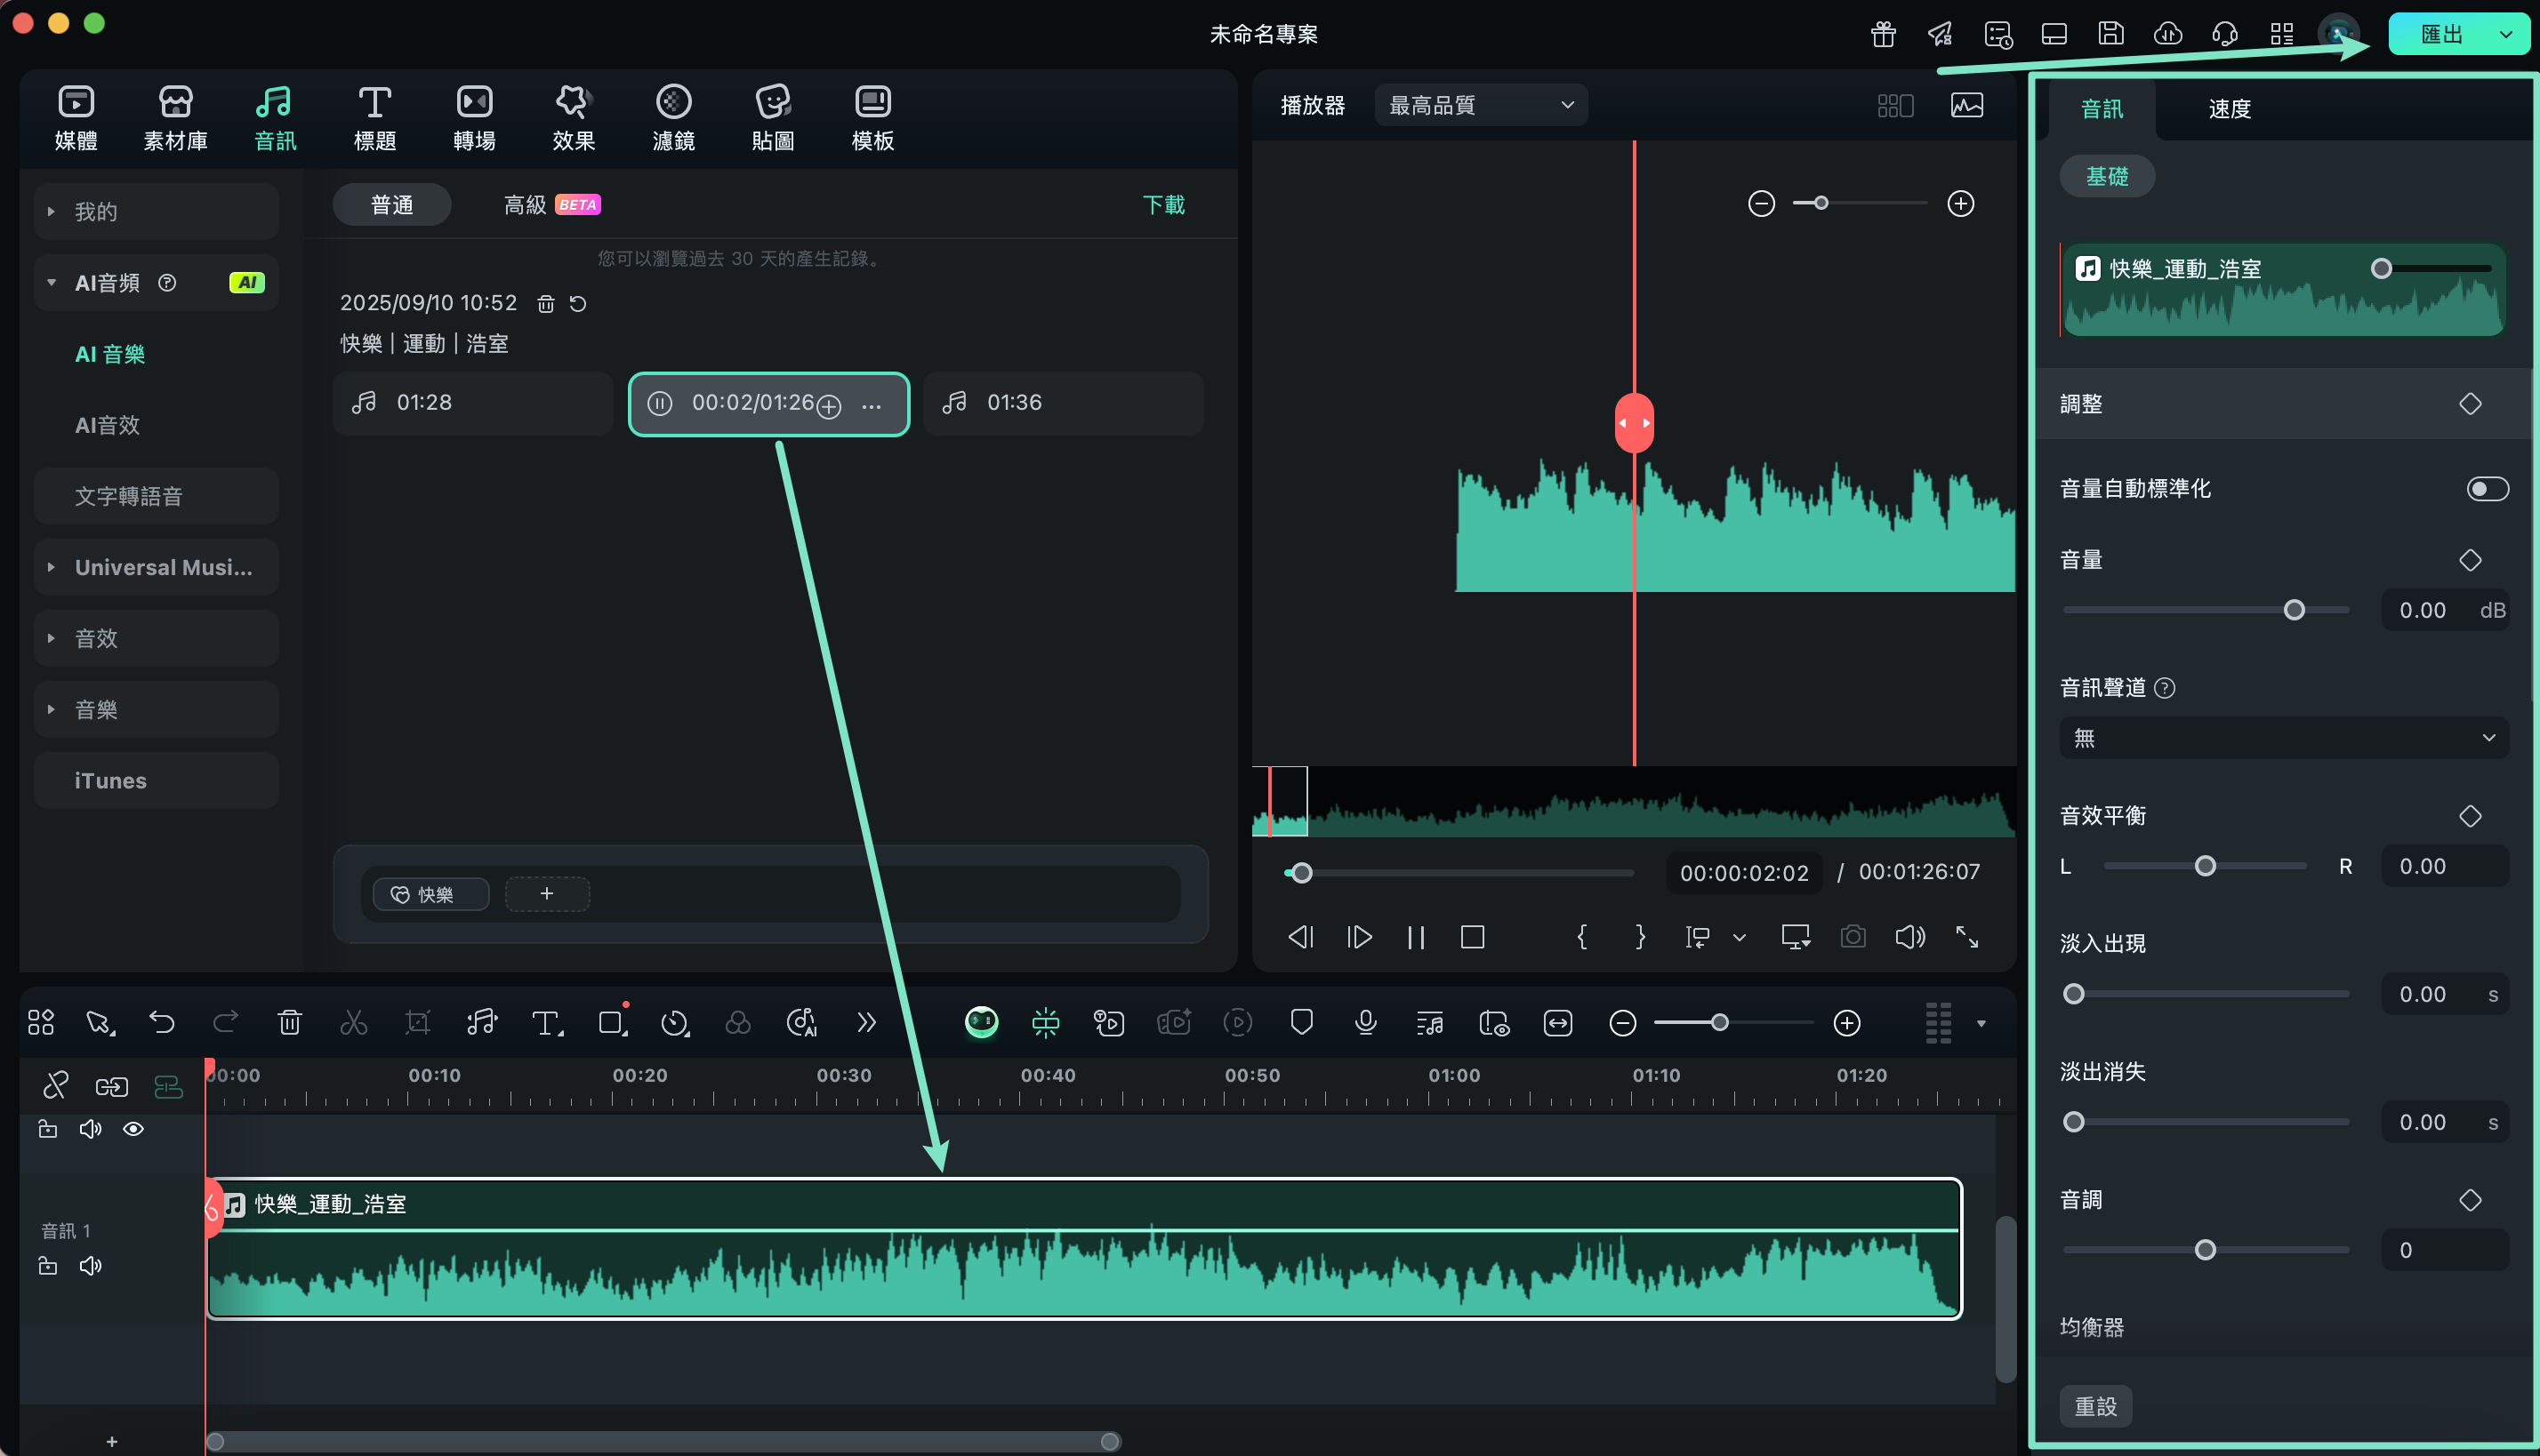The image size is (2540, 1456).
Task: Lock the 音訊 1 track
Action: (x=47, y=1266)
